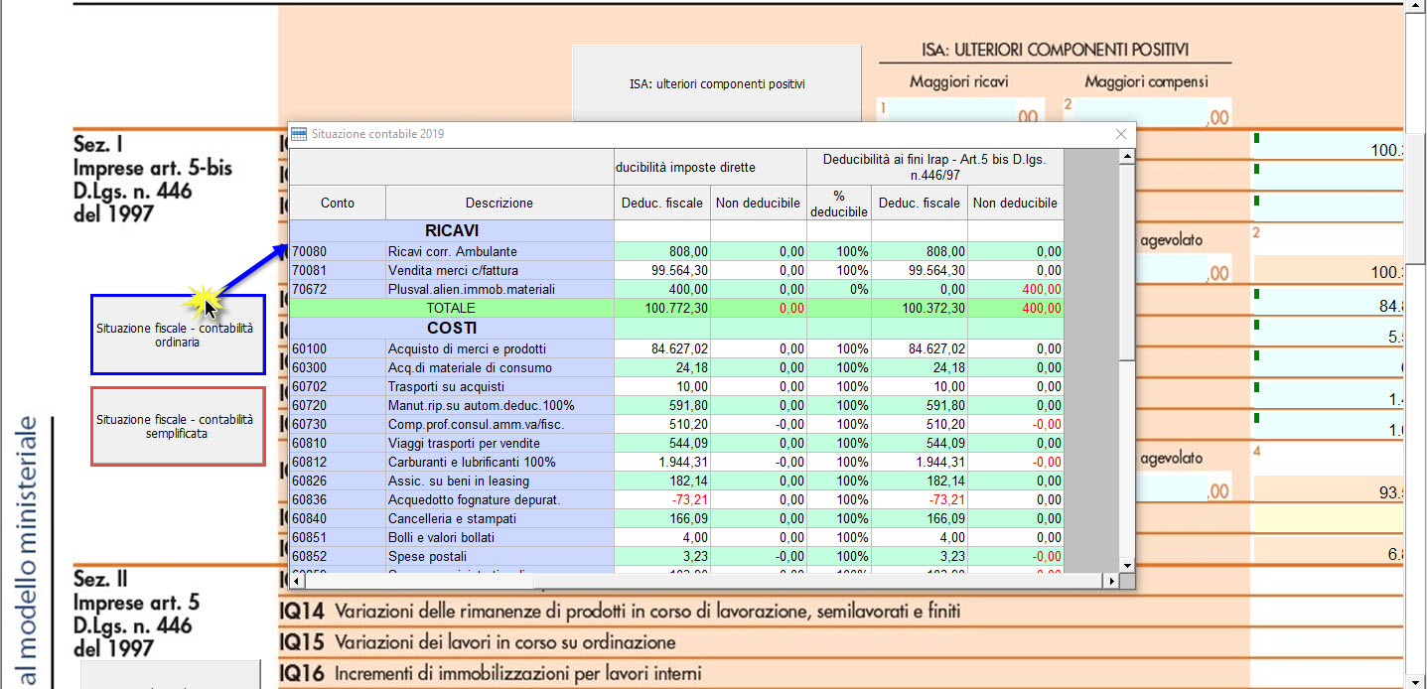The height and width of the screenshot is (689, 1427).
Task: Click the dialog's horizontal scrollbar right arrow
Action: pos(1111,581)
